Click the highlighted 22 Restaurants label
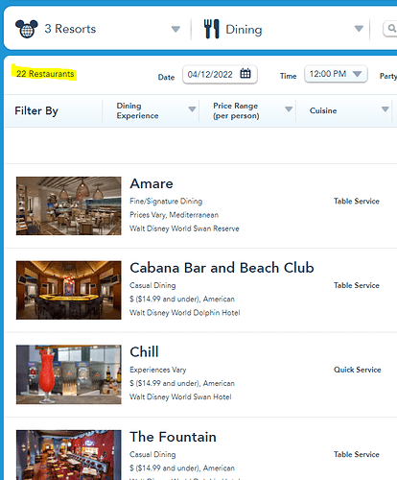Image resolution: width=397 pixels, height=480 pixels. pos(45,74)
